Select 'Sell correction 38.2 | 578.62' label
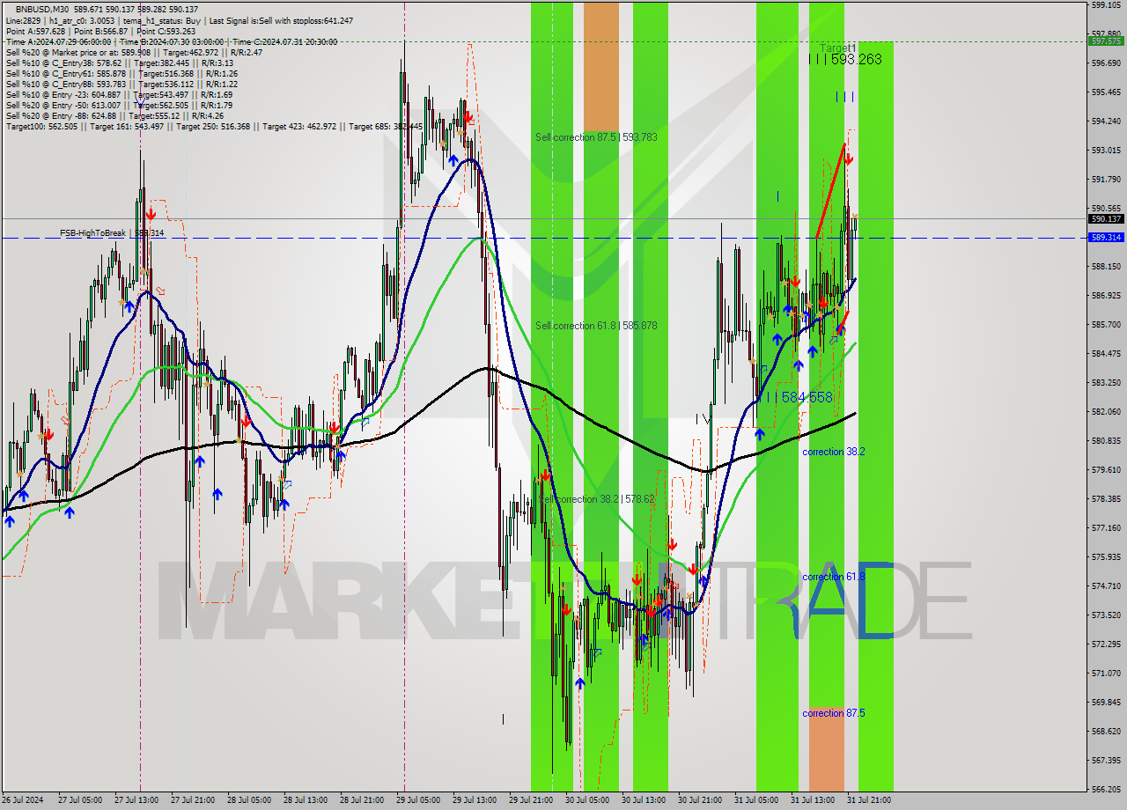 [x=596, y=499]
